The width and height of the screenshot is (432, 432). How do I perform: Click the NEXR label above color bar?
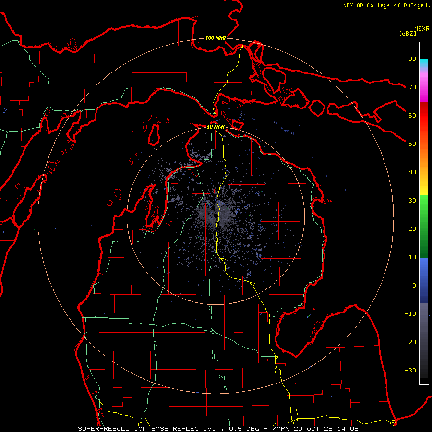pos(422,29)
